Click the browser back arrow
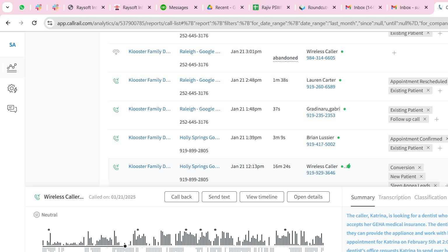Image resolution: width=448 pixels, height=252 pixels. tap(8, 23)
